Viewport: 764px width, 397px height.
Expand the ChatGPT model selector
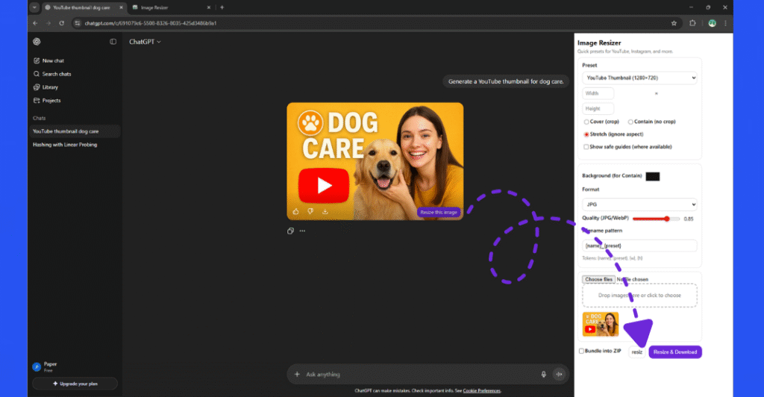145,42
